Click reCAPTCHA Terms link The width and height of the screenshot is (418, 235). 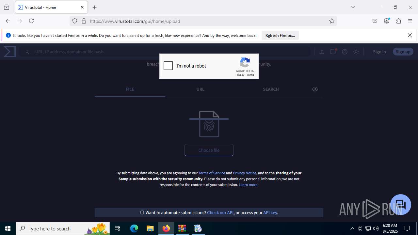coord(250,75)
